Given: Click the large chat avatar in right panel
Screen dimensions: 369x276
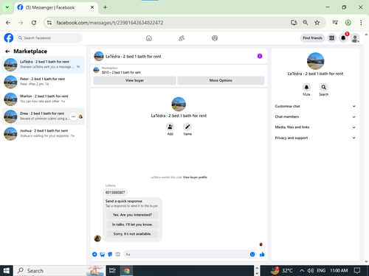Looking at the screenshot, I should point(315,61).
